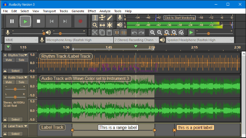This screenshot has height=138, width=246.
Task: Click the Audio Track gain slider knob
Action: coord(15,89)
